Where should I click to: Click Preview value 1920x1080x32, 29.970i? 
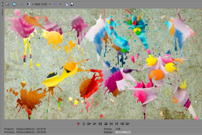[x=31, y=132]
